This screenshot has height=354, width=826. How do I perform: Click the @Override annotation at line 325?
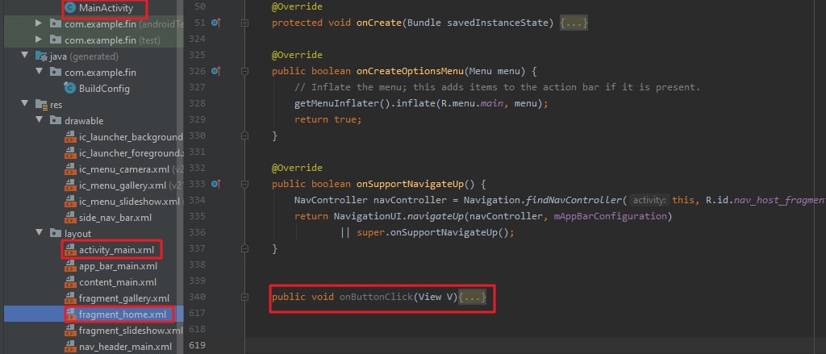point(297,56)
